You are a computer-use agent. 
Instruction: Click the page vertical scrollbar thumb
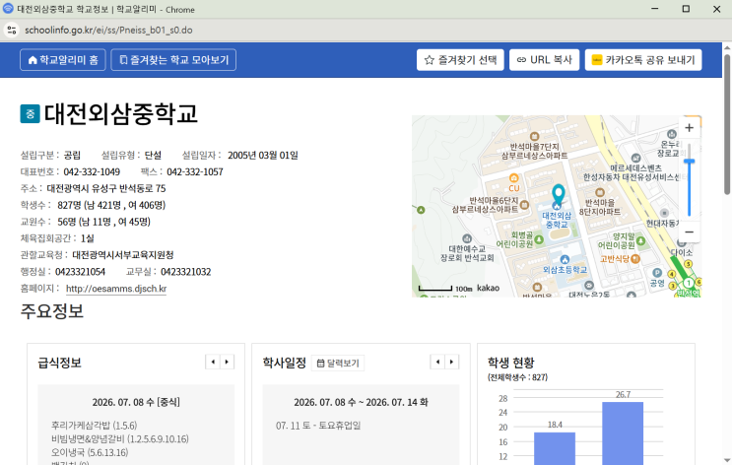pyautogui.click(x=727, y=124)
